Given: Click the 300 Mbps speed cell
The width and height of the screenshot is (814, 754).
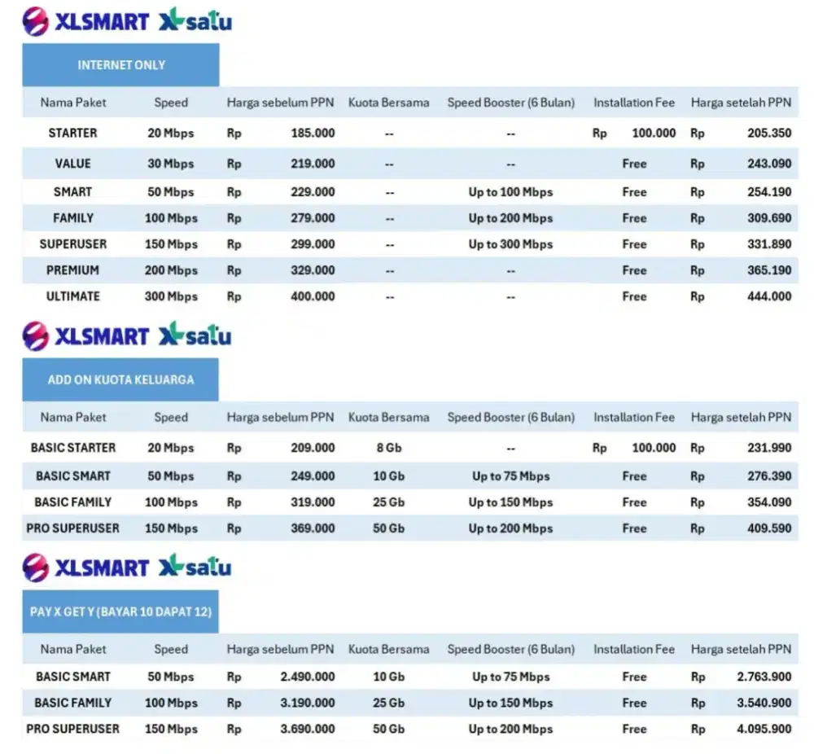Looking at the screenshot, I should [171, 296].
